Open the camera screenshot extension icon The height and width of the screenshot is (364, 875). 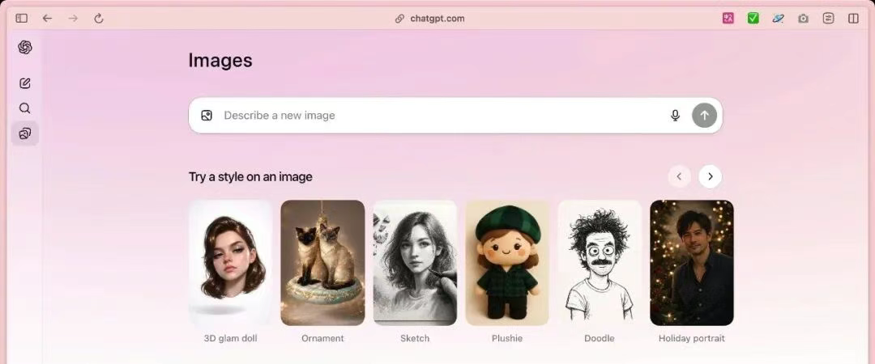tap(803, 19)
